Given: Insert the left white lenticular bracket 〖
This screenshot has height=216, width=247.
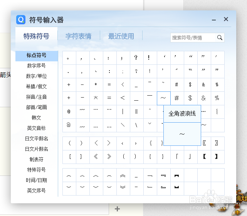Looking at the screenshot, I should click(205, 143).
